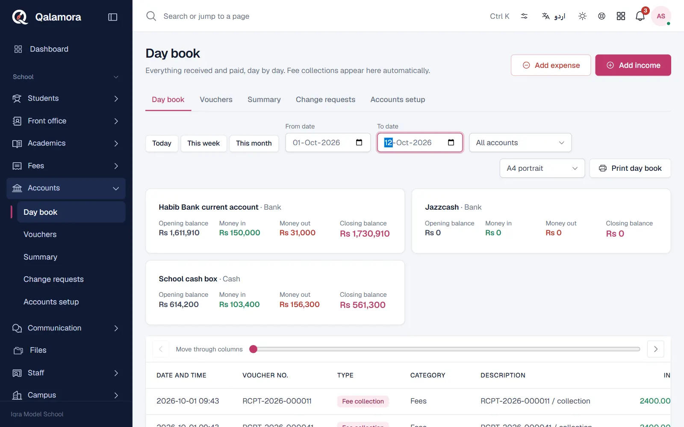Click the search magnifier icon
Viewport: 684px width, 427px height.
(151, 16)
